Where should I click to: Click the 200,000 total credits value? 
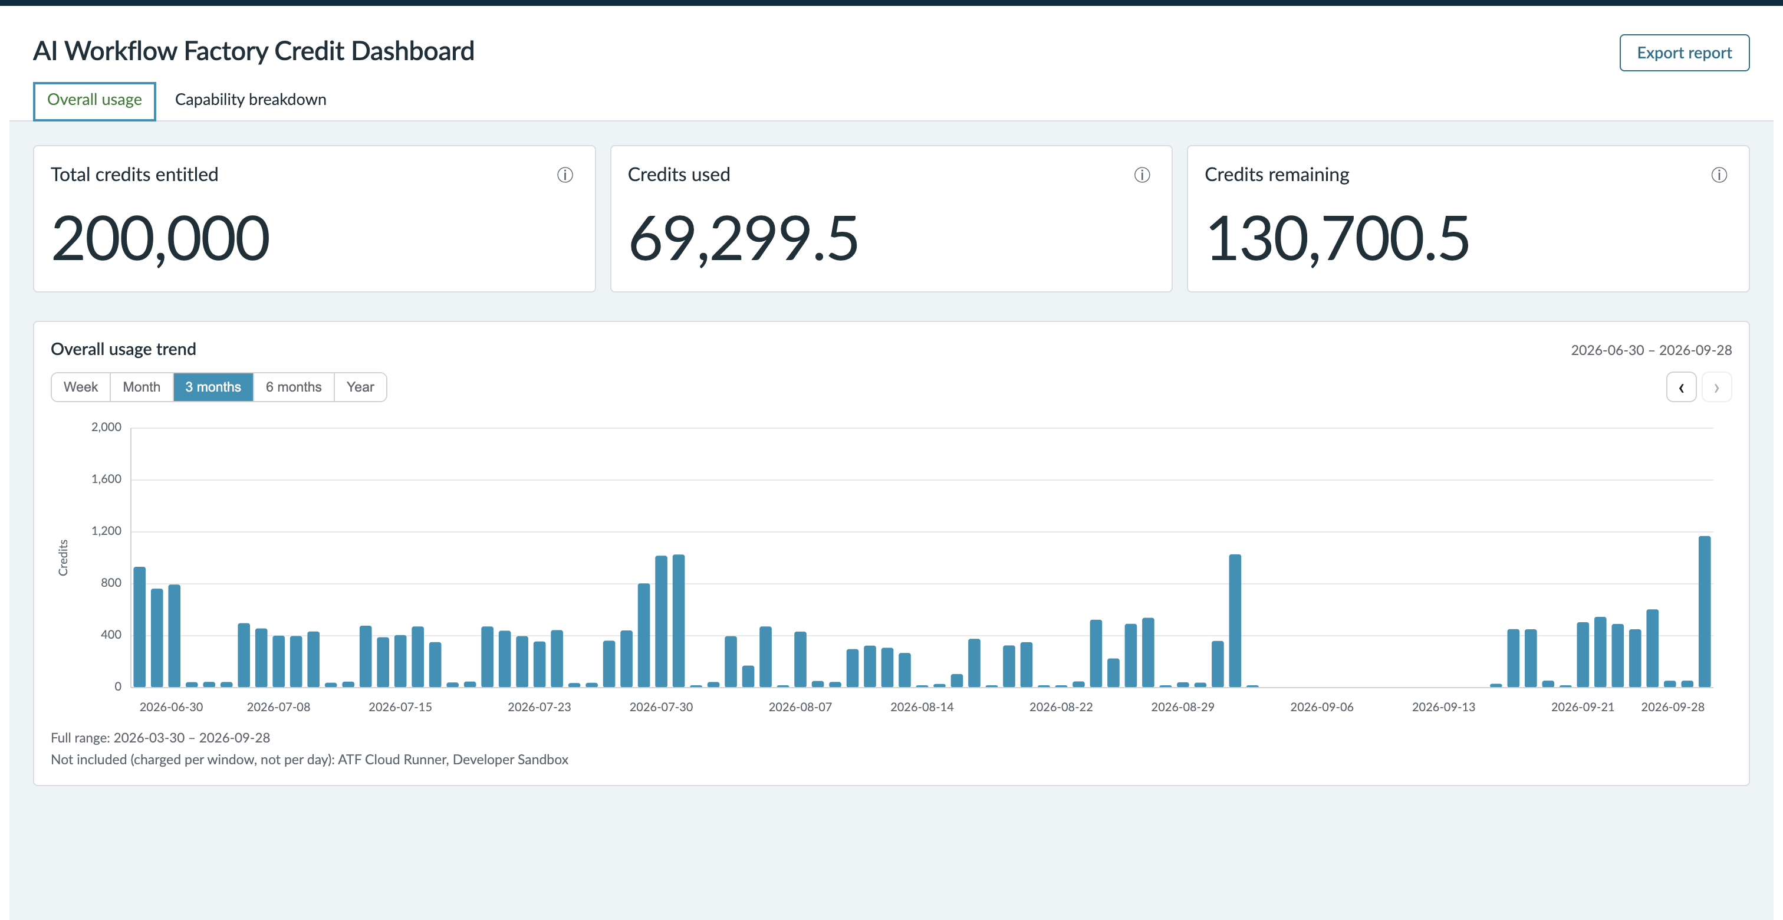(x=160, y=239)
